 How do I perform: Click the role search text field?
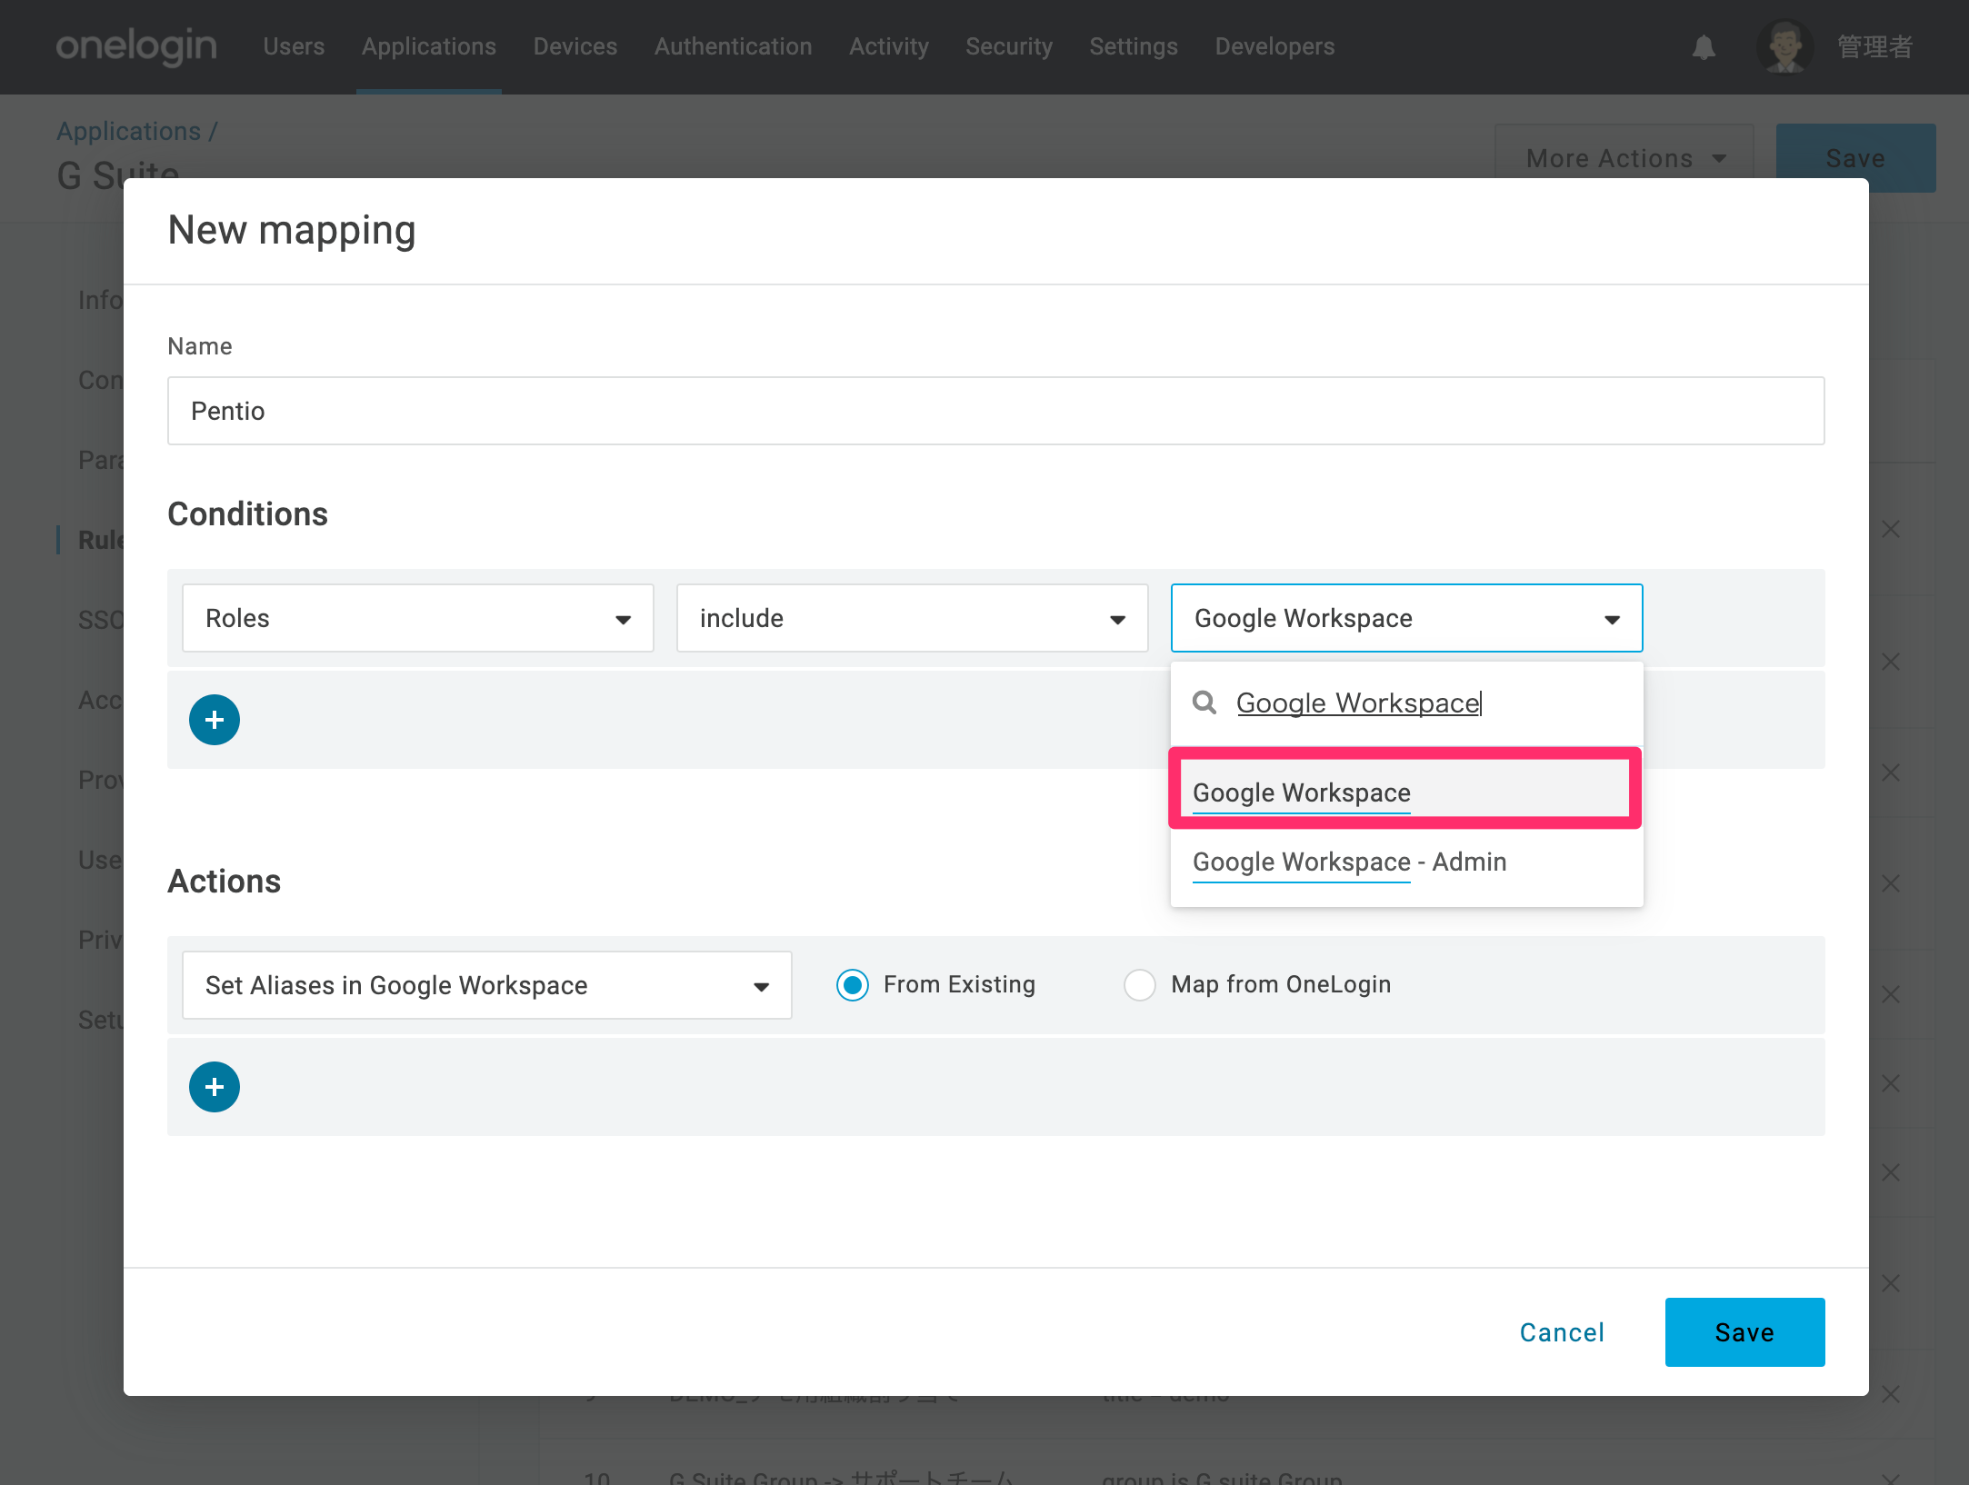point(1431,703)
